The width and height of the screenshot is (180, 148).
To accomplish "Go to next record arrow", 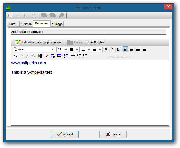I will [x=26, y=15].
